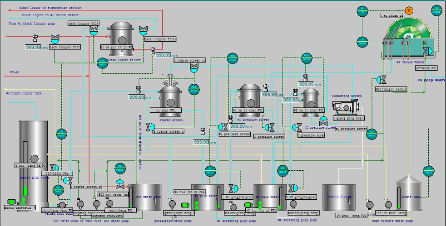Click steam line pressure value 999.99
The height and width of the screenshot is (226, 446).
pyautogui.click(x=137, y=97)
